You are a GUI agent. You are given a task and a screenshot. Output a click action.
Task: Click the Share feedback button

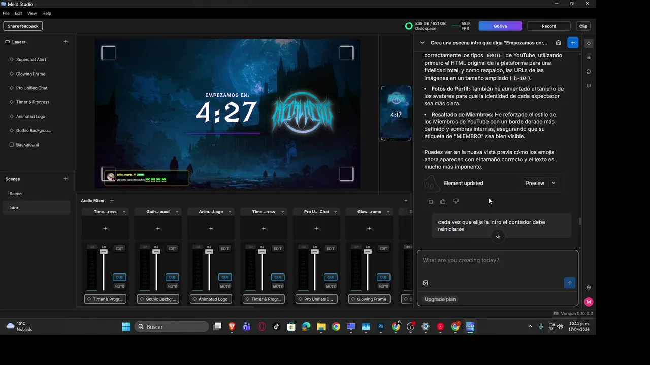point(23,26)
